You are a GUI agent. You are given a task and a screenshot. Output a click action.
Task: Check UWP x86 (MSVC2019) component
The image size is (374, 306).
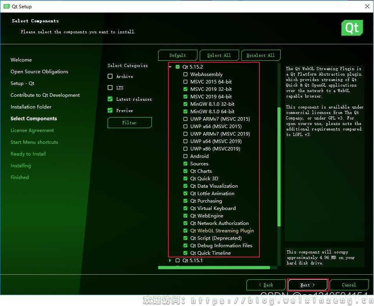pos(185,148)
